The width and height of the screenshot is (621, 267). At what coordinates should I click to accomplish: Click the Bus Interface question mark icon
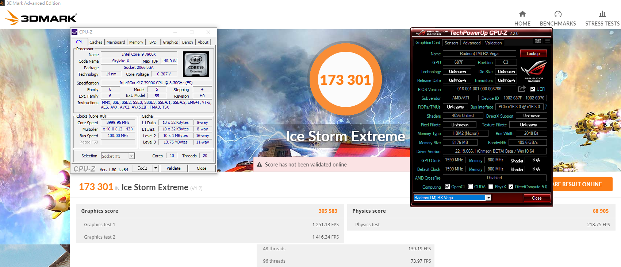pyautogui.click(x=546, y=107)
